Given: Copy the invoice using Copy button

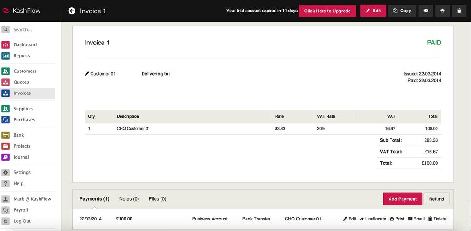Looking at the screenshot, I should tap(402, 11).
